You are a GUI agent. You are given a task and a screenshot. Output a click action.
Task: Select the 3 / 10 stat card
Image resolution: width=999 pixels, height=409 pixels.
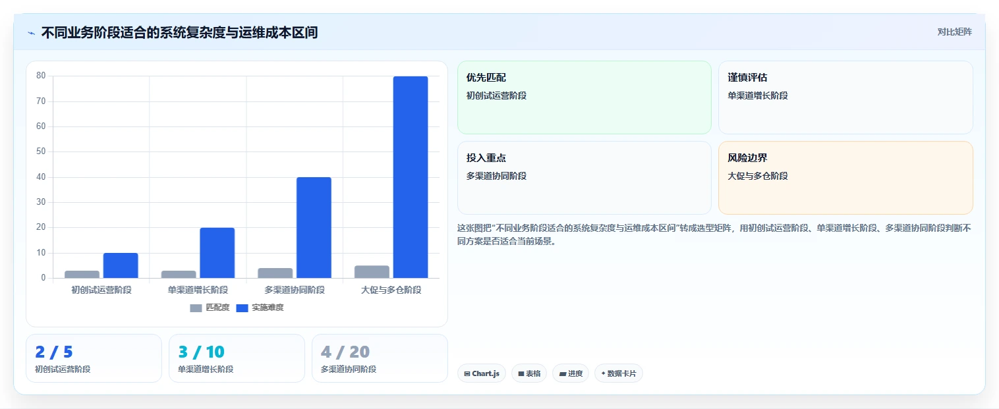click(x=237, y=358)
